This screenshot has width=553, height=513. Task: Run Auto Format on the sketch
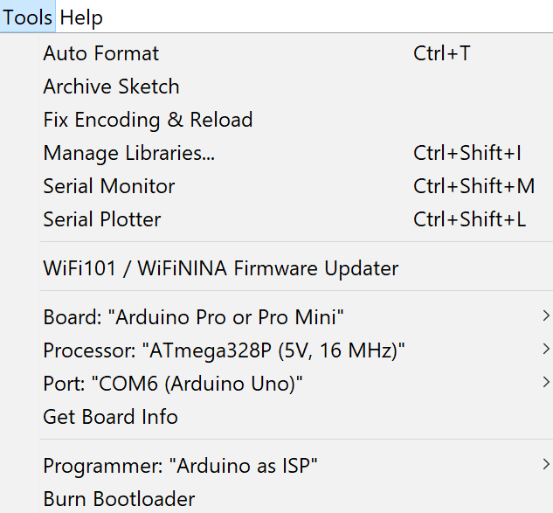tap(101, 53)
